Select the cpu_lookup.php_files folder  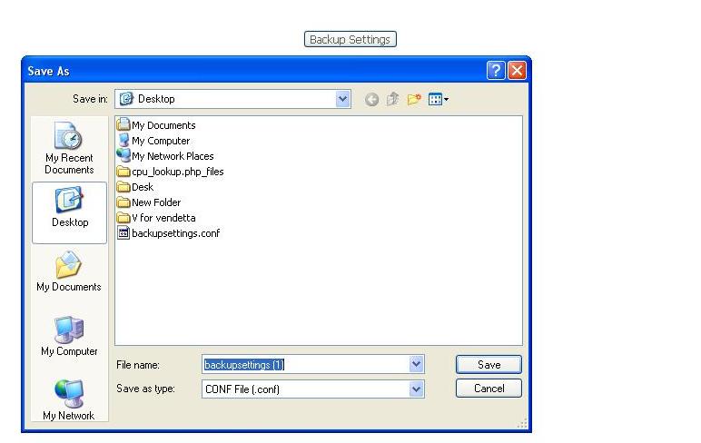(170, 172)
